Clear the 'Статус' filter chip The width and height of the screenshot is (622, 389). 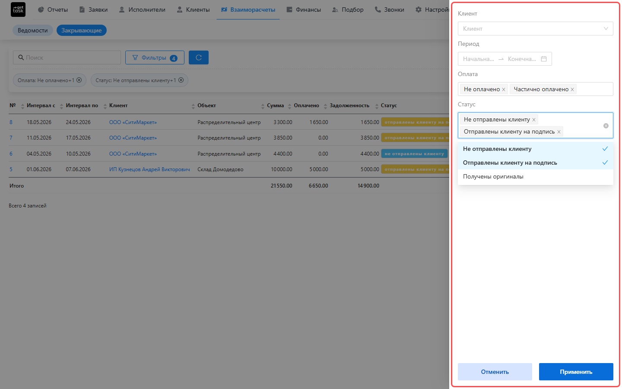pyautogui.click(x=181, y=80)
